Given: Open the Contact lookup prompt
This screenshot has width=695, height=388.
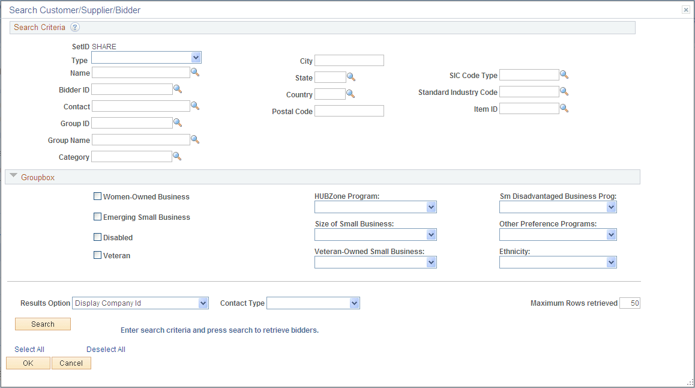Looking at the screenshot, I should tap(195, 106).
